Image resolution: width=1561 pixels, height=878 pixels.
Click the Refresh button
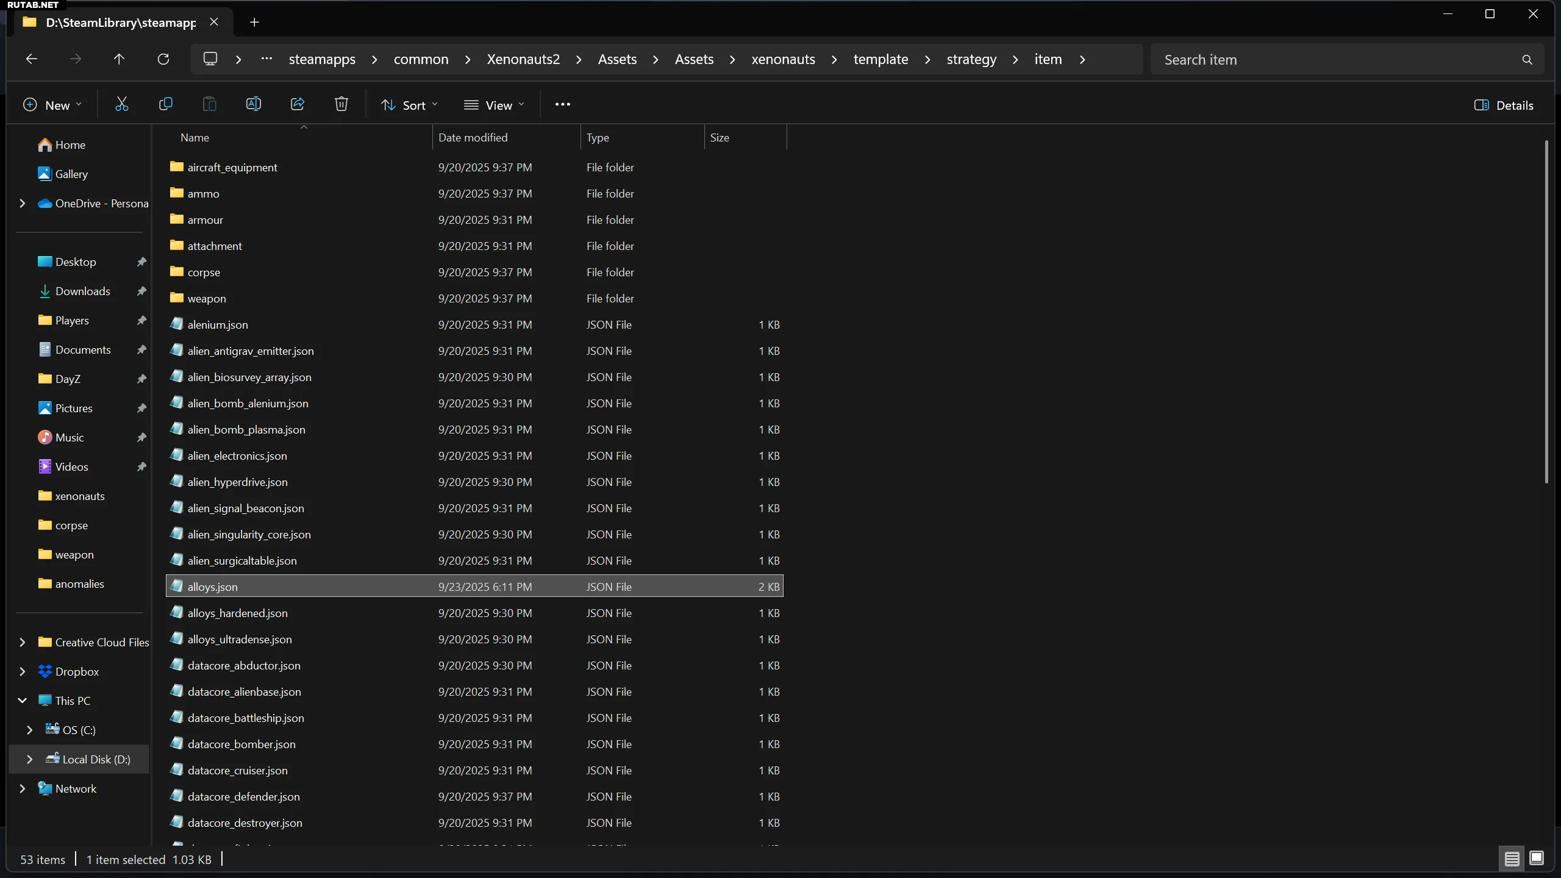163,59
